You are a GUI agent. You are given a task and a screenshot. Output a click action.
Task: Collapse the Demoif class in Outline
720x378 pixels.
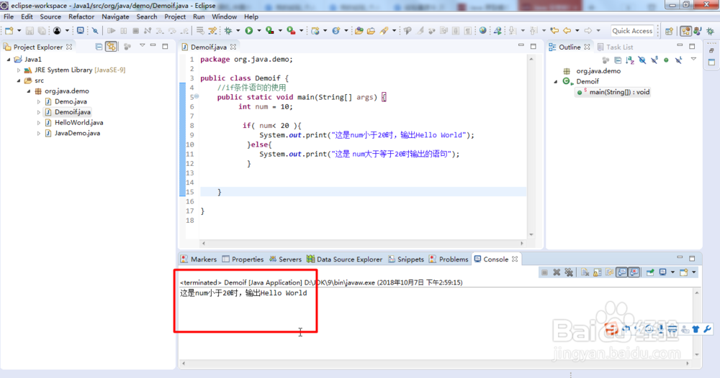(x=556, y=81)
